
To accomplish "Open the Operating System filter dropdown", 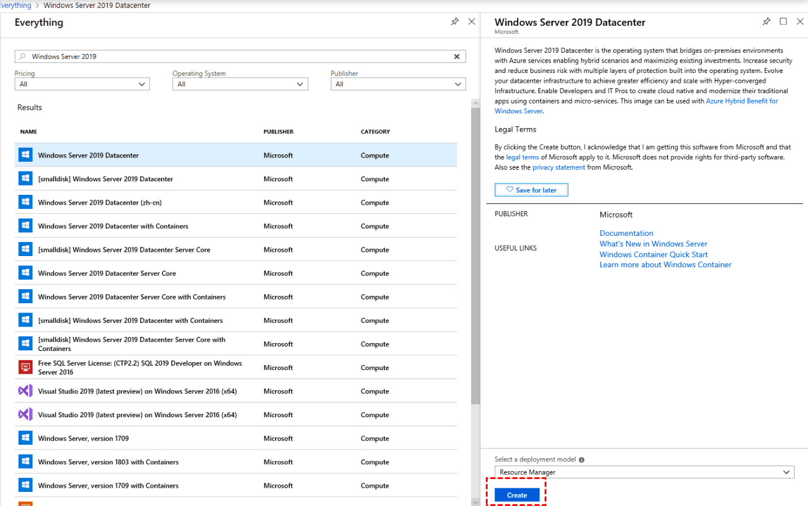I will click(x=240, y=84).
